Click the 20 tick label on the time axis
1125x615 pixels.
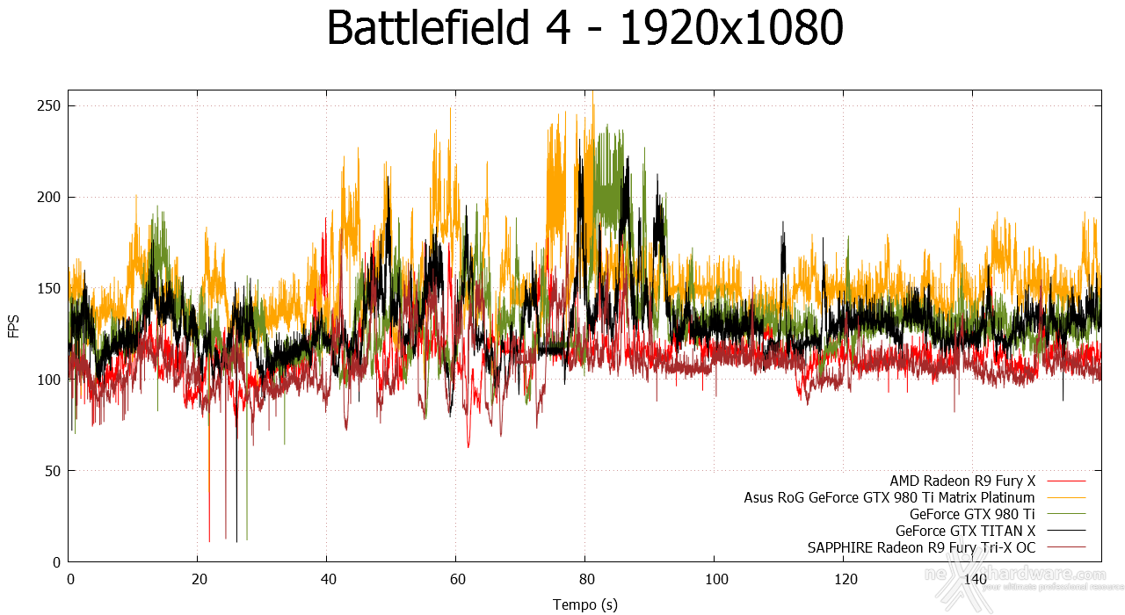pyautogui.click(x=199, y=580)
